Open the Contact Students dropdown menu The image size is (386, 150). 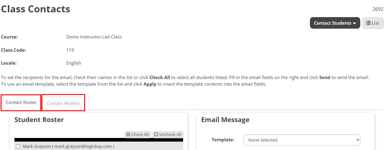point(335,23)
